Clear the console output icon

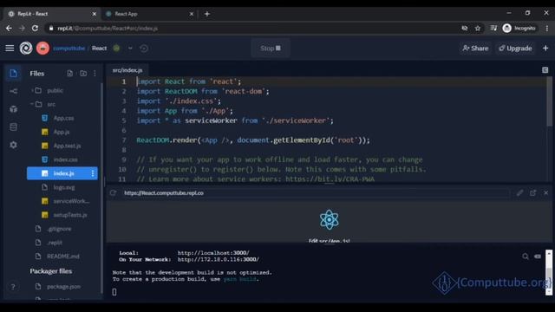click(x=538, y=257)
